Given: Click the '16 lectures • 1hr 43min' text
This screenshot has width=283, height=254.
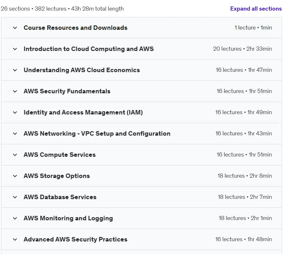Looking at the screenshot, I should (x=244, y=133).
